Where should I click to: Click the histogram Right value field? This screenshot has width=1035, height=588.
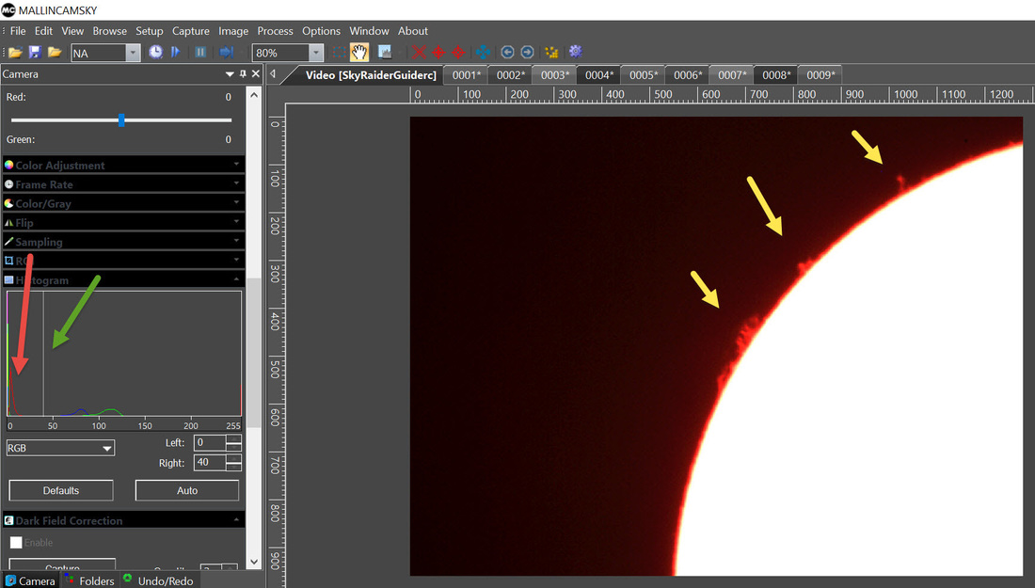point(210,463)
